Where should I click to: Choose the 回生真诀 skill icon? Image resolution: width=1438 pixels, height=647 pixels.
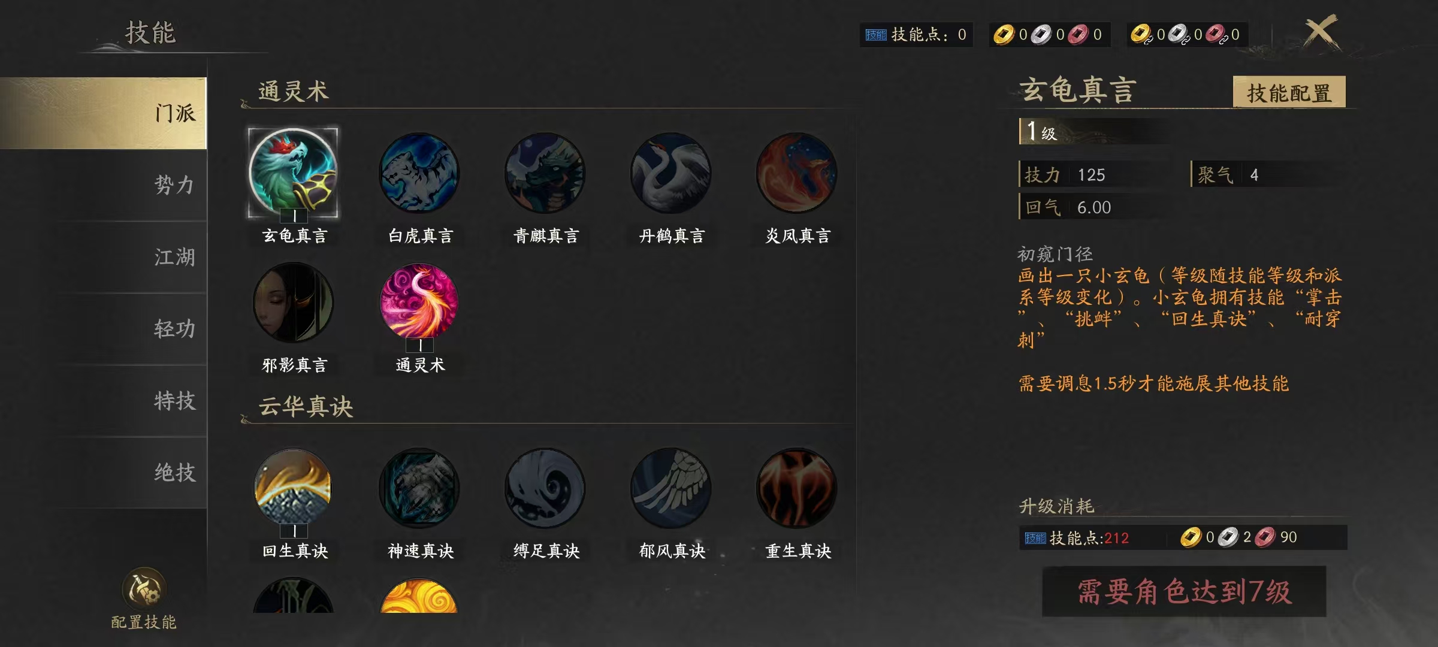(294, 488)
